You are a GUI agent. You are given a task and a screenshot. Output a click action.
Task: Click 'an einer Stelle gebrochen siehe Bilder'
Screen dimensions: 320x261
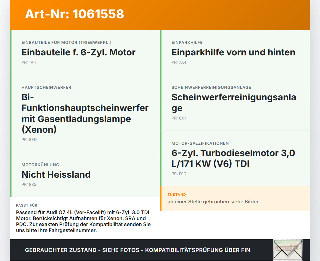pos(213,202)
